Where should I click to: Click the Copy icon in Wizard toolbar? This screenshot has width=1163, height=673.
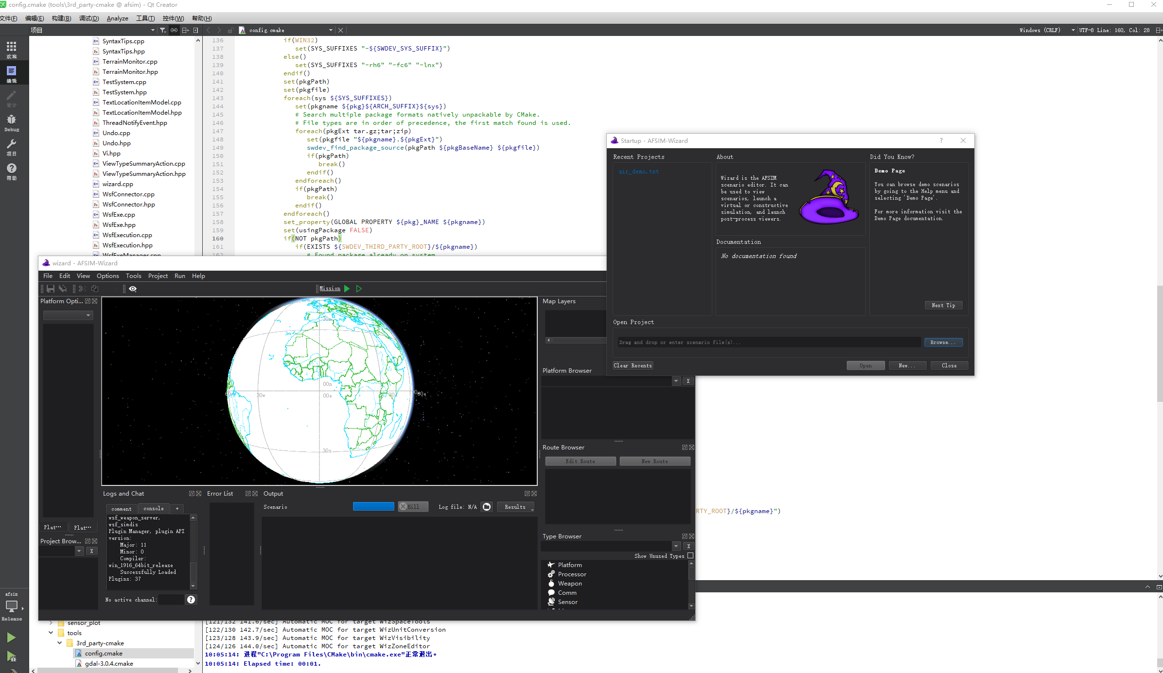(x=95, y=289)
